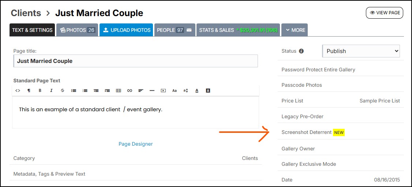Open the Page Designer link
The image size is (412, 187).
click(135, 144)
